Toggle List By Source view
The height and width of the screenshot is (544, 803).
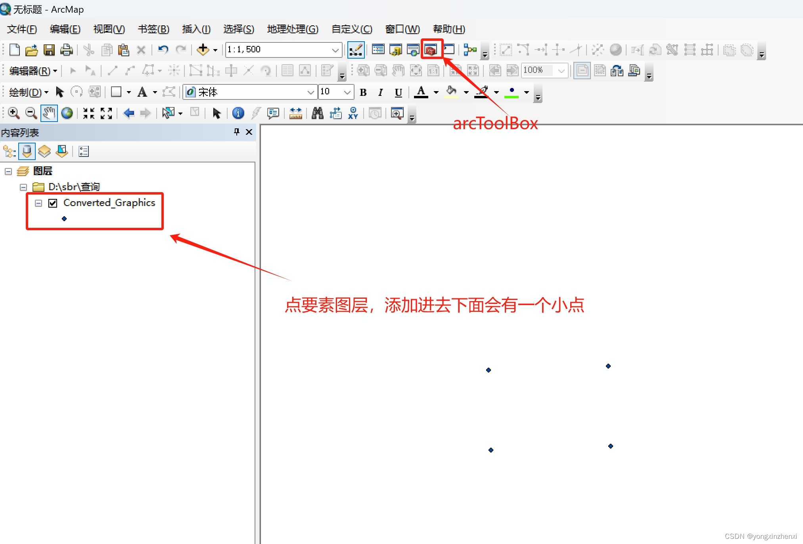click(x=27, y=151)
